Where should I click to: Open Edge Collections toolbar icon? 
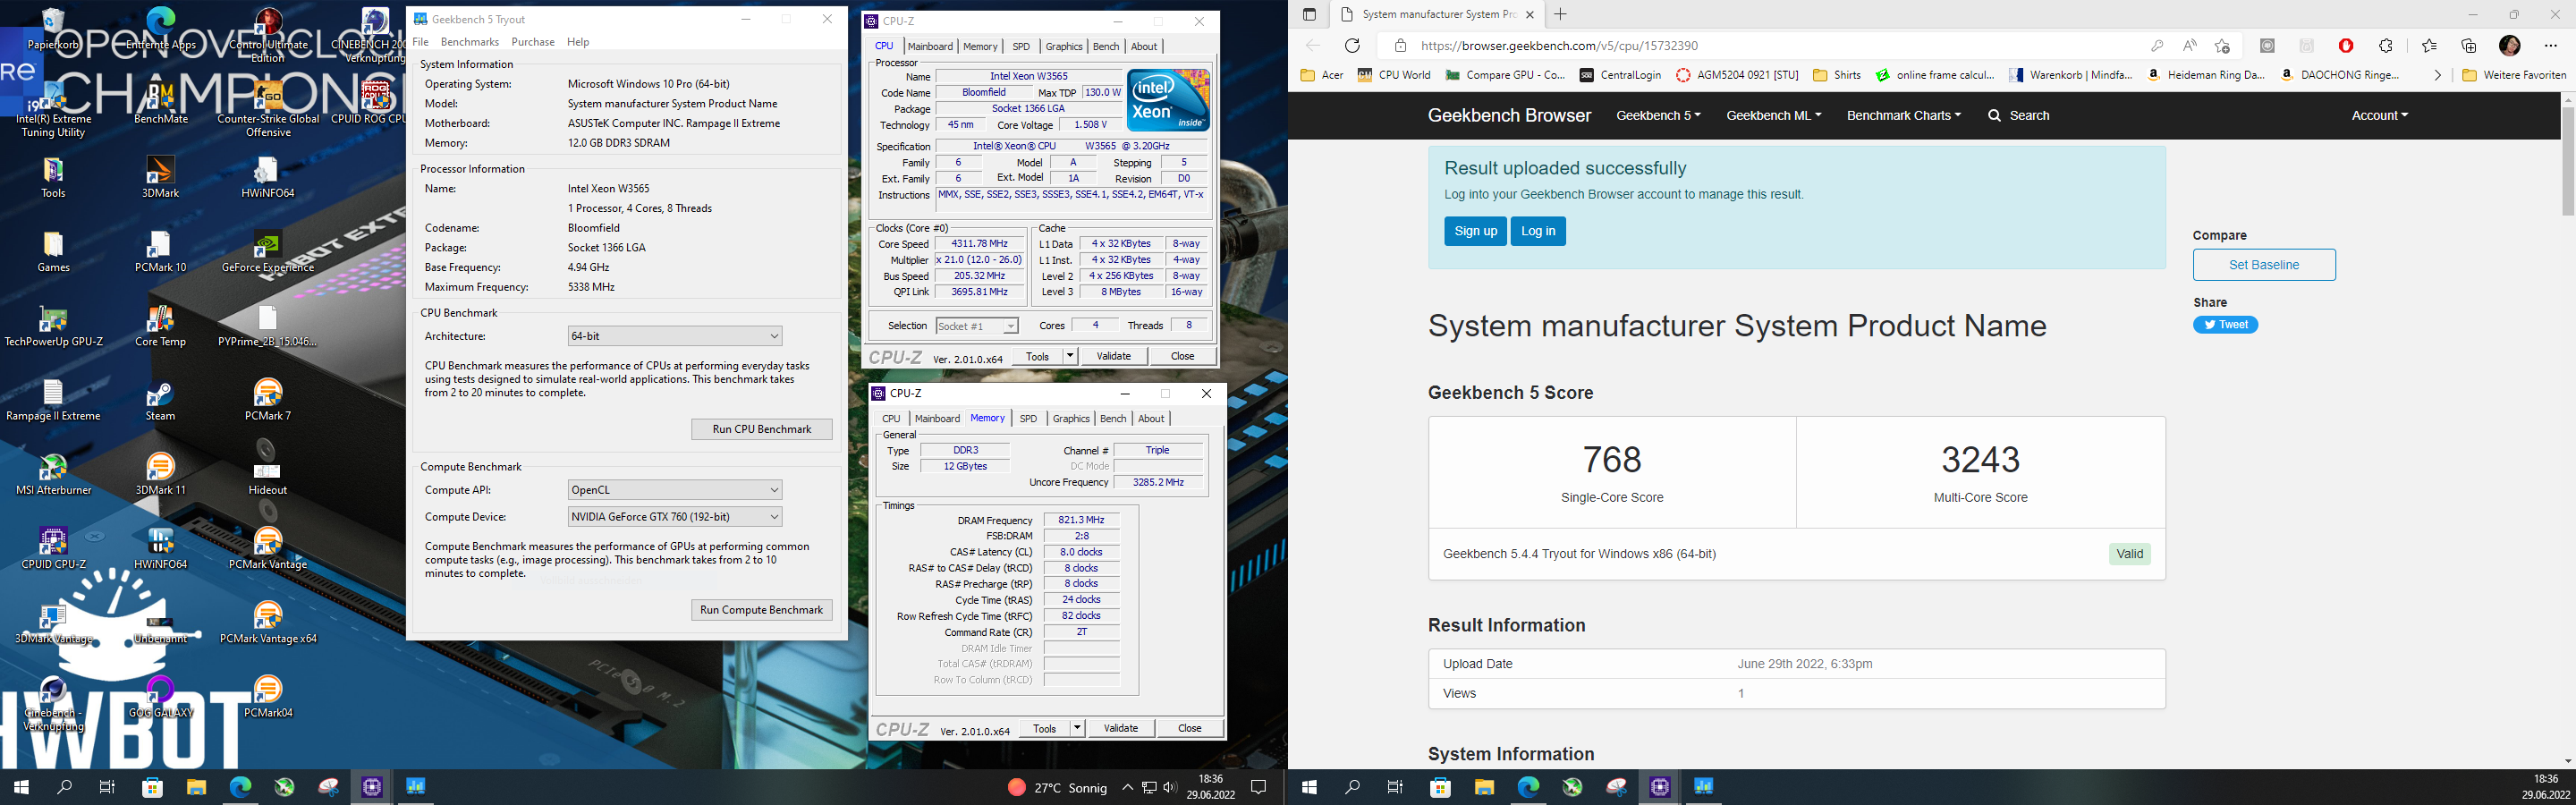pos(2469,46)
